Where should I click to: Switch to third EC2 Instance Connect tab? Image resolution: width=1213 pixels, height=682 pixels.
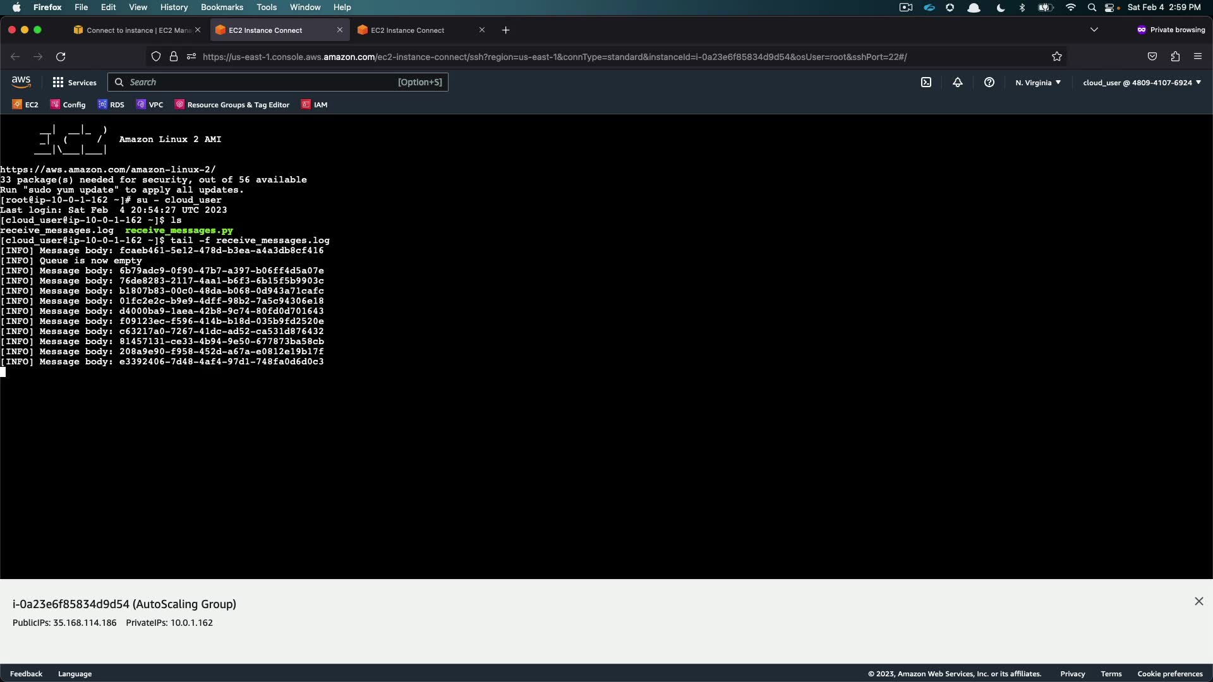407,30
